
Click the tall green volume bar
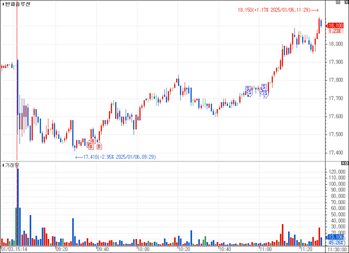(16, 226)
